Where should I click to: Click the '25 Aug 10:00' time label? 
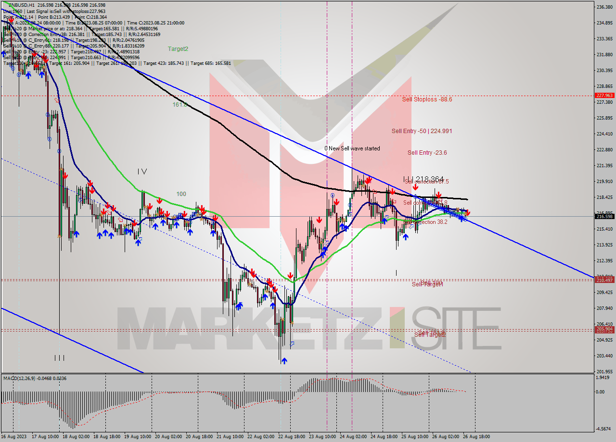click(x=414, y=437)
